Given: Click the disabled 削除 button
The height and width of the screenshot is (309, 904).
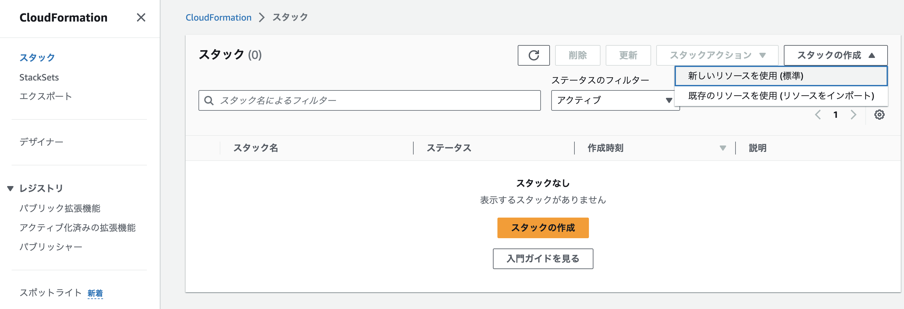Looking at the screenshot, I should (x=577, y=55).
